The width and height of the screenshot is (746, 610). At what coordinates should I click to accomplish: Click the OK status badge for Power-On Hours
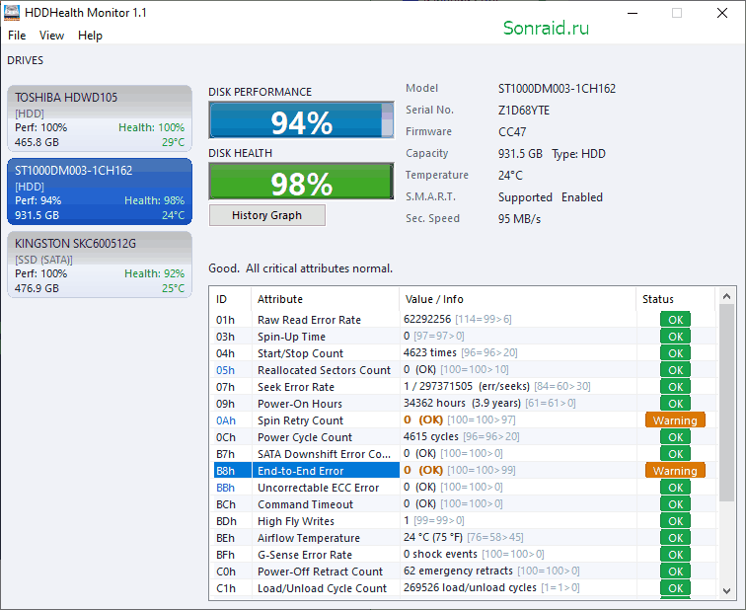pos(675,404)
